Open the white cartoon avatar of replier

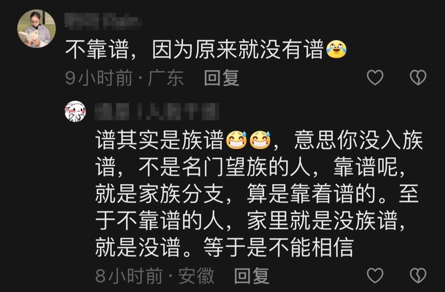pyautogui.click(x=75, y=111)
